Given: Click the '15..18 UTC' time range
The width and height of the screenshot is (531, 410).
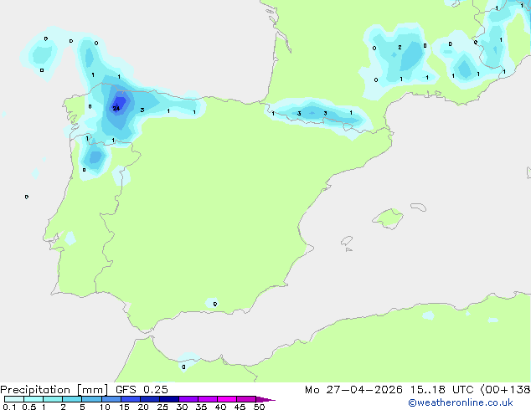Looking at the screenshot, I should point(441,390).
